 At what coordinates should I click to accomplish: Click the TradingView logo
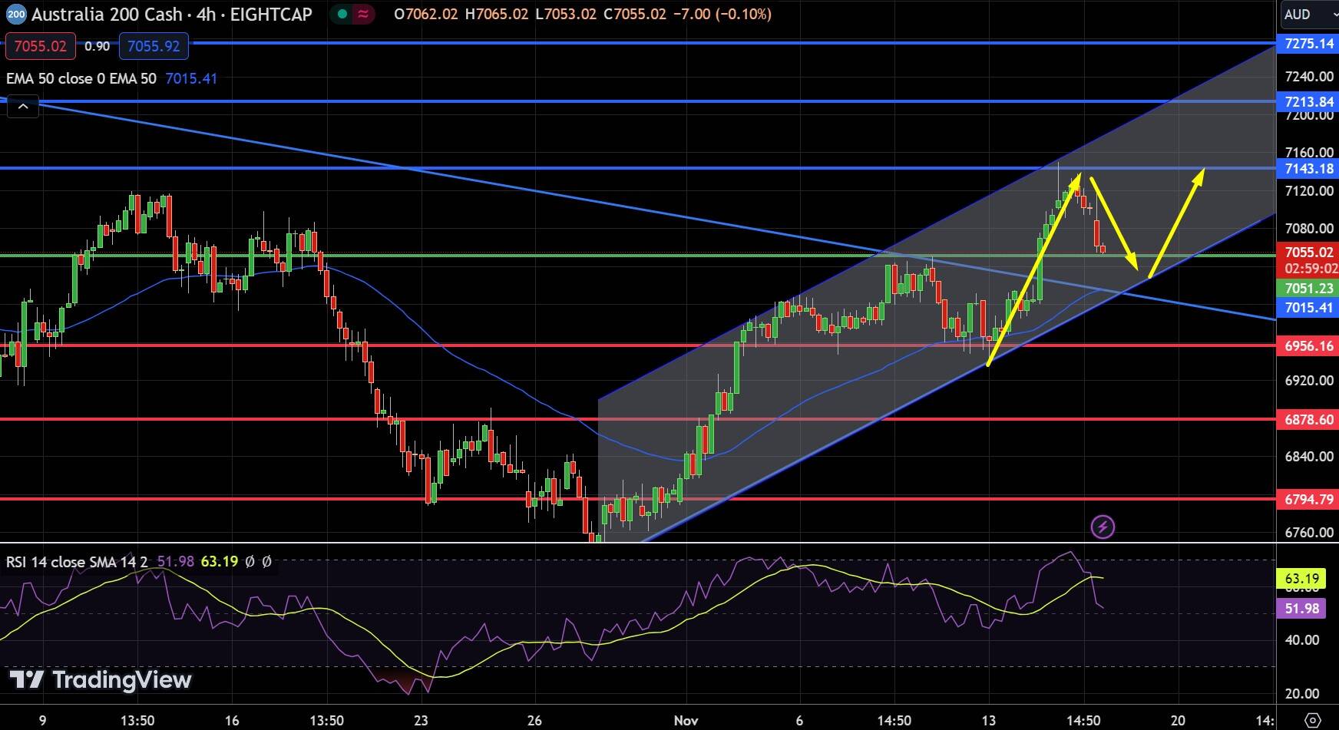pos(101,680)
